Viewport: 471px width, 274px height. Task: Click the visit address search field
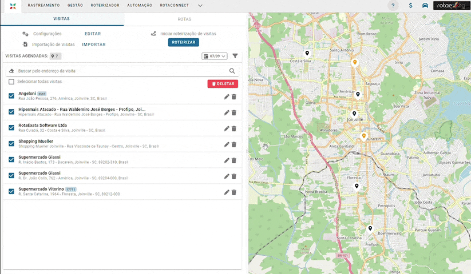coord(122,71)
